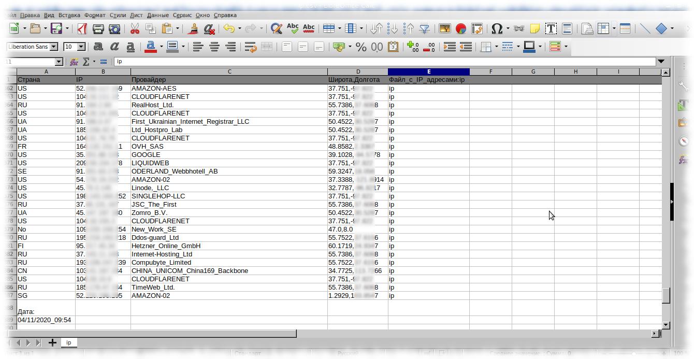This screenshot has height=359, width=694.
Task: Save the document with the floppy icon
Action: pos(56,28)
